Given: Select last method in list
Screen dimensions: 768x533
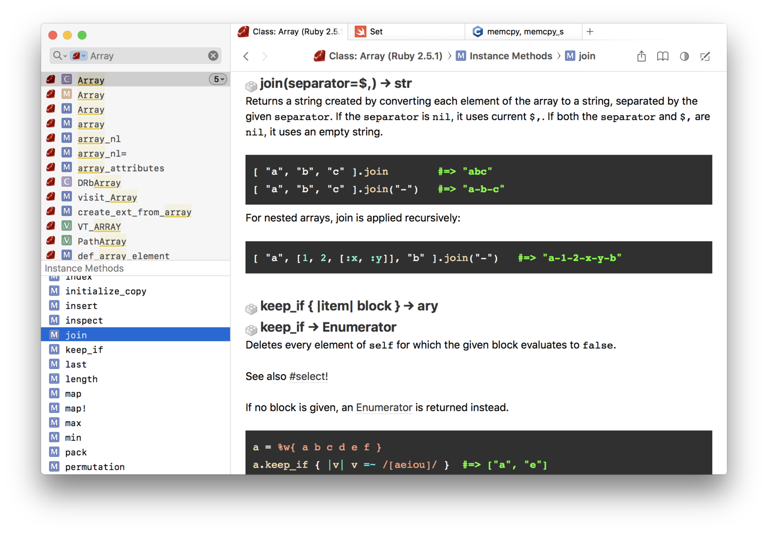Looking at the screenshot, I should 135,365.
